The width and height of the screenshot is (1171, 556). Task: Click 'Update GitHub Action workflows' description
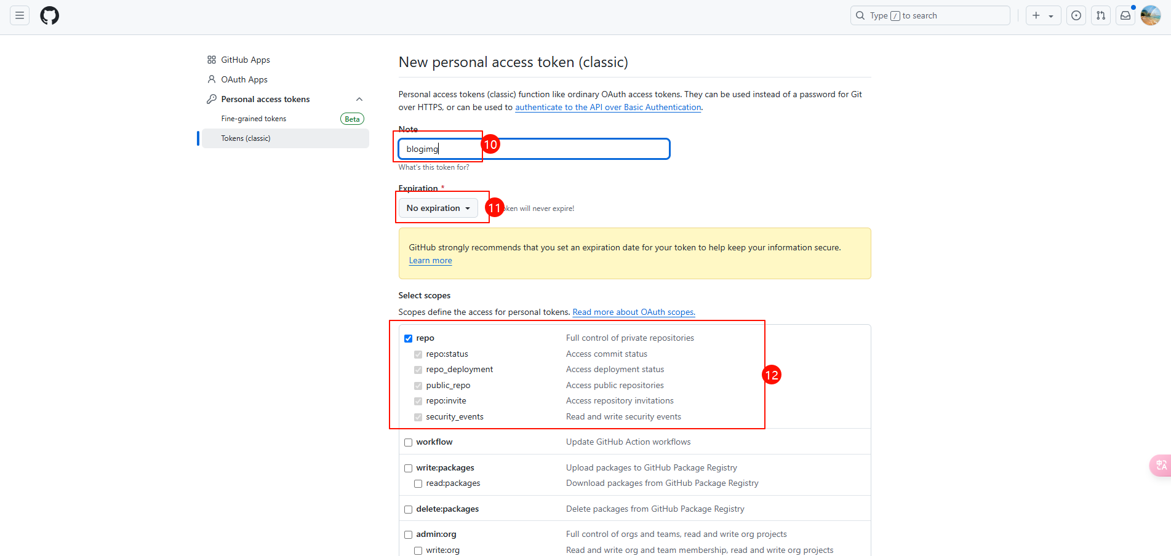click(x=628, y=442)
